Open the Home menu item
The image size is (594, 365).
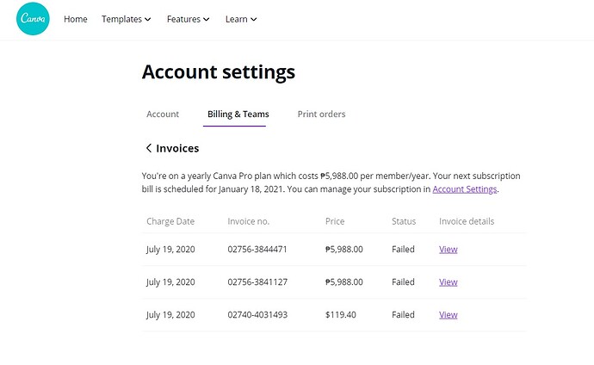[76, 19]
